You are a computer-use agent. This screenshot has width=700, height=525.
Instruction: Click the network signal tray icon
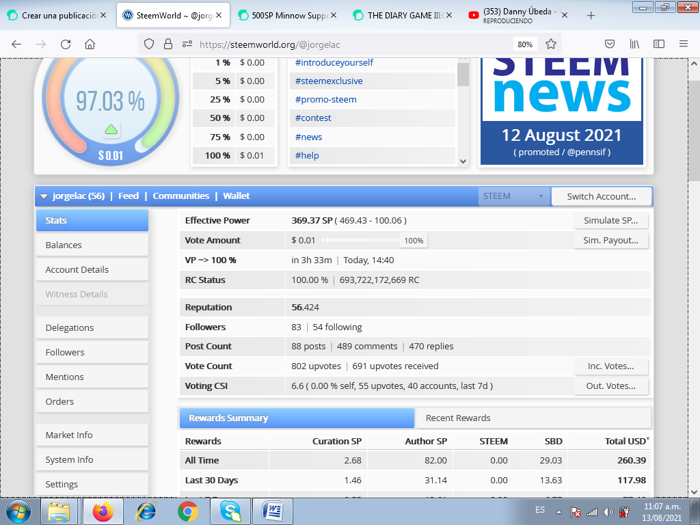[x=592, y=512]
